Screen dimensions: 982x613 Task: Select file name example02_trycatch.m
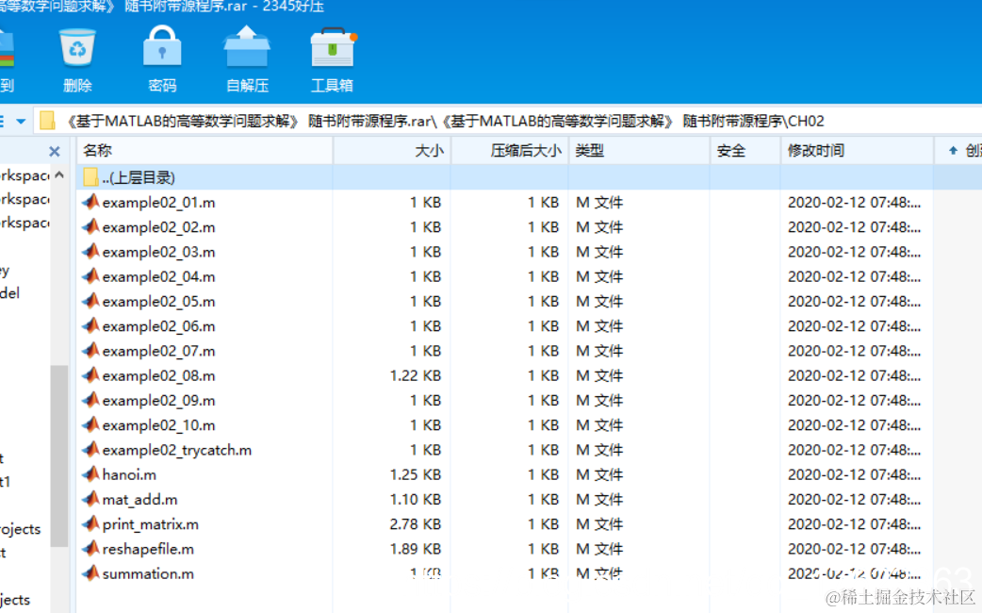(176, 450)
